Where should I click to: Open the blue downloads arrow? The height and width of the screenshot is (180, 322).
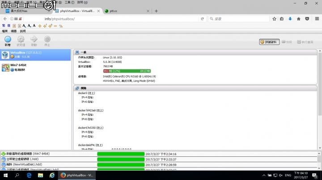pyautogui.click(x=290, y=19)
